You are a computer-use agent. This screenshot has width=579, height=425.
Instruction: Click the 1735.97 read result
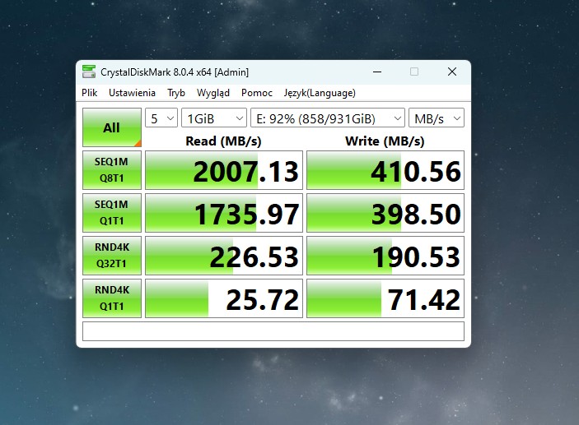224,213
